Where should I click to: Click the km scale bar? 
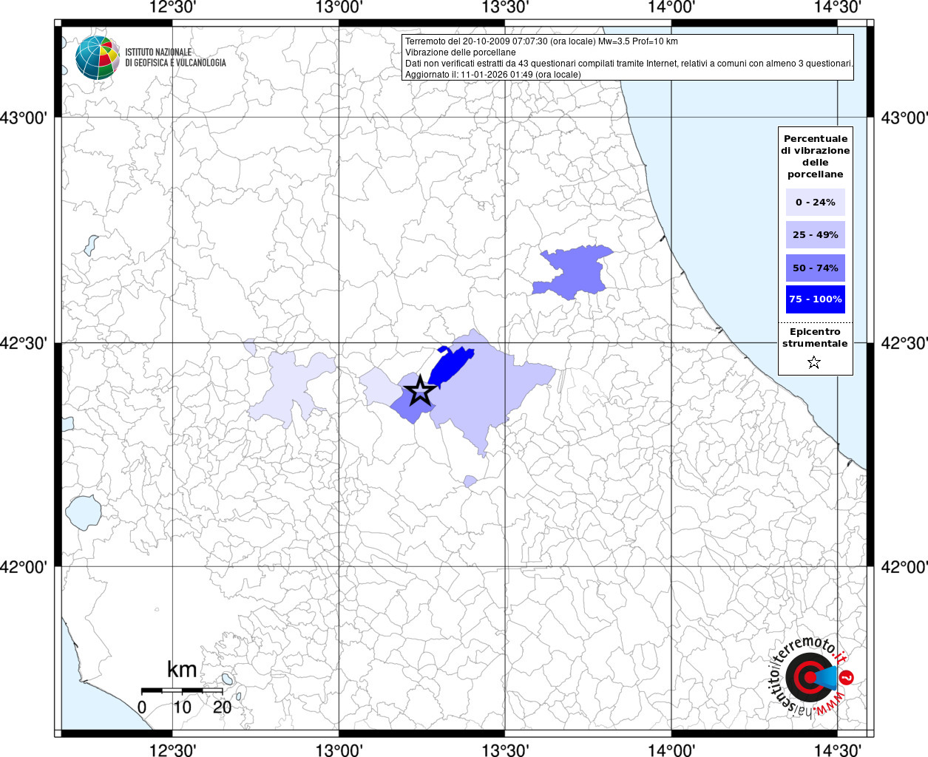pyautogui.click(x=182, y=690)
